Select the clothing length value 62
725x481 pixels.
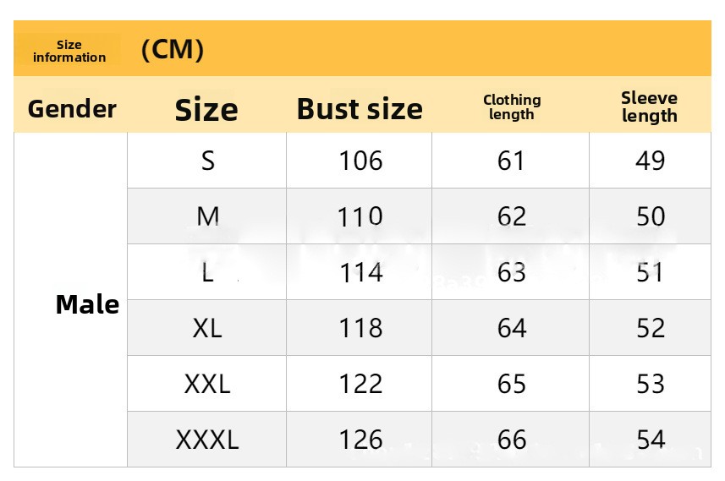point(511,216)
